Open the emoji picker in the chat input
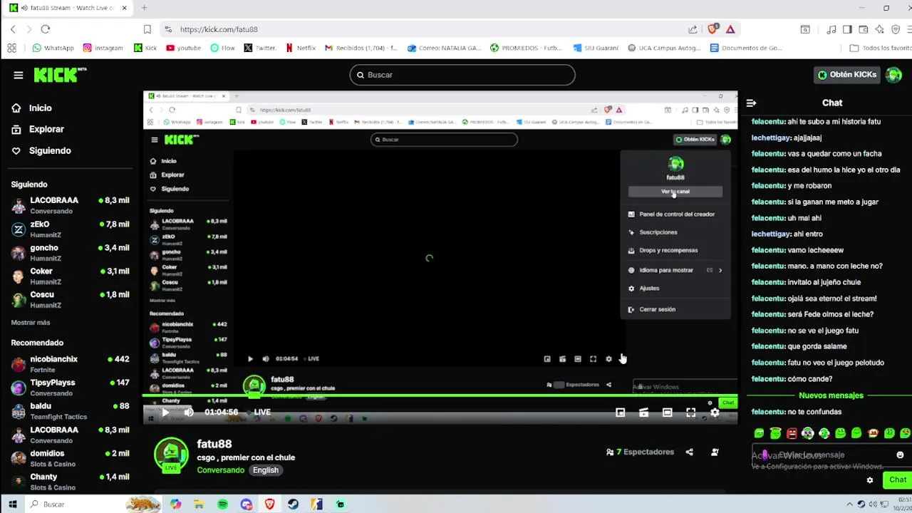Screen dimensions: 912x513 [900, 455]
